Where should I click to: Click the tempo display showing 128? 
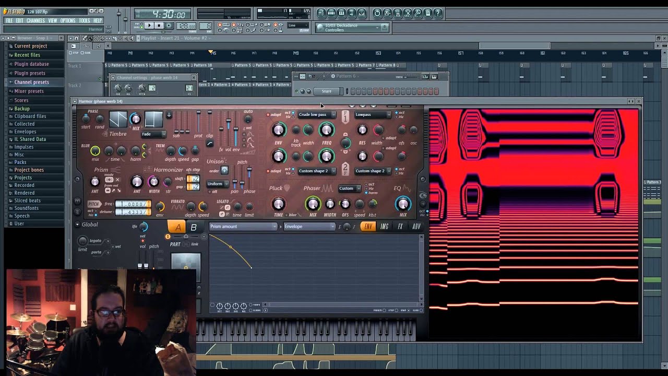point(186,26)
